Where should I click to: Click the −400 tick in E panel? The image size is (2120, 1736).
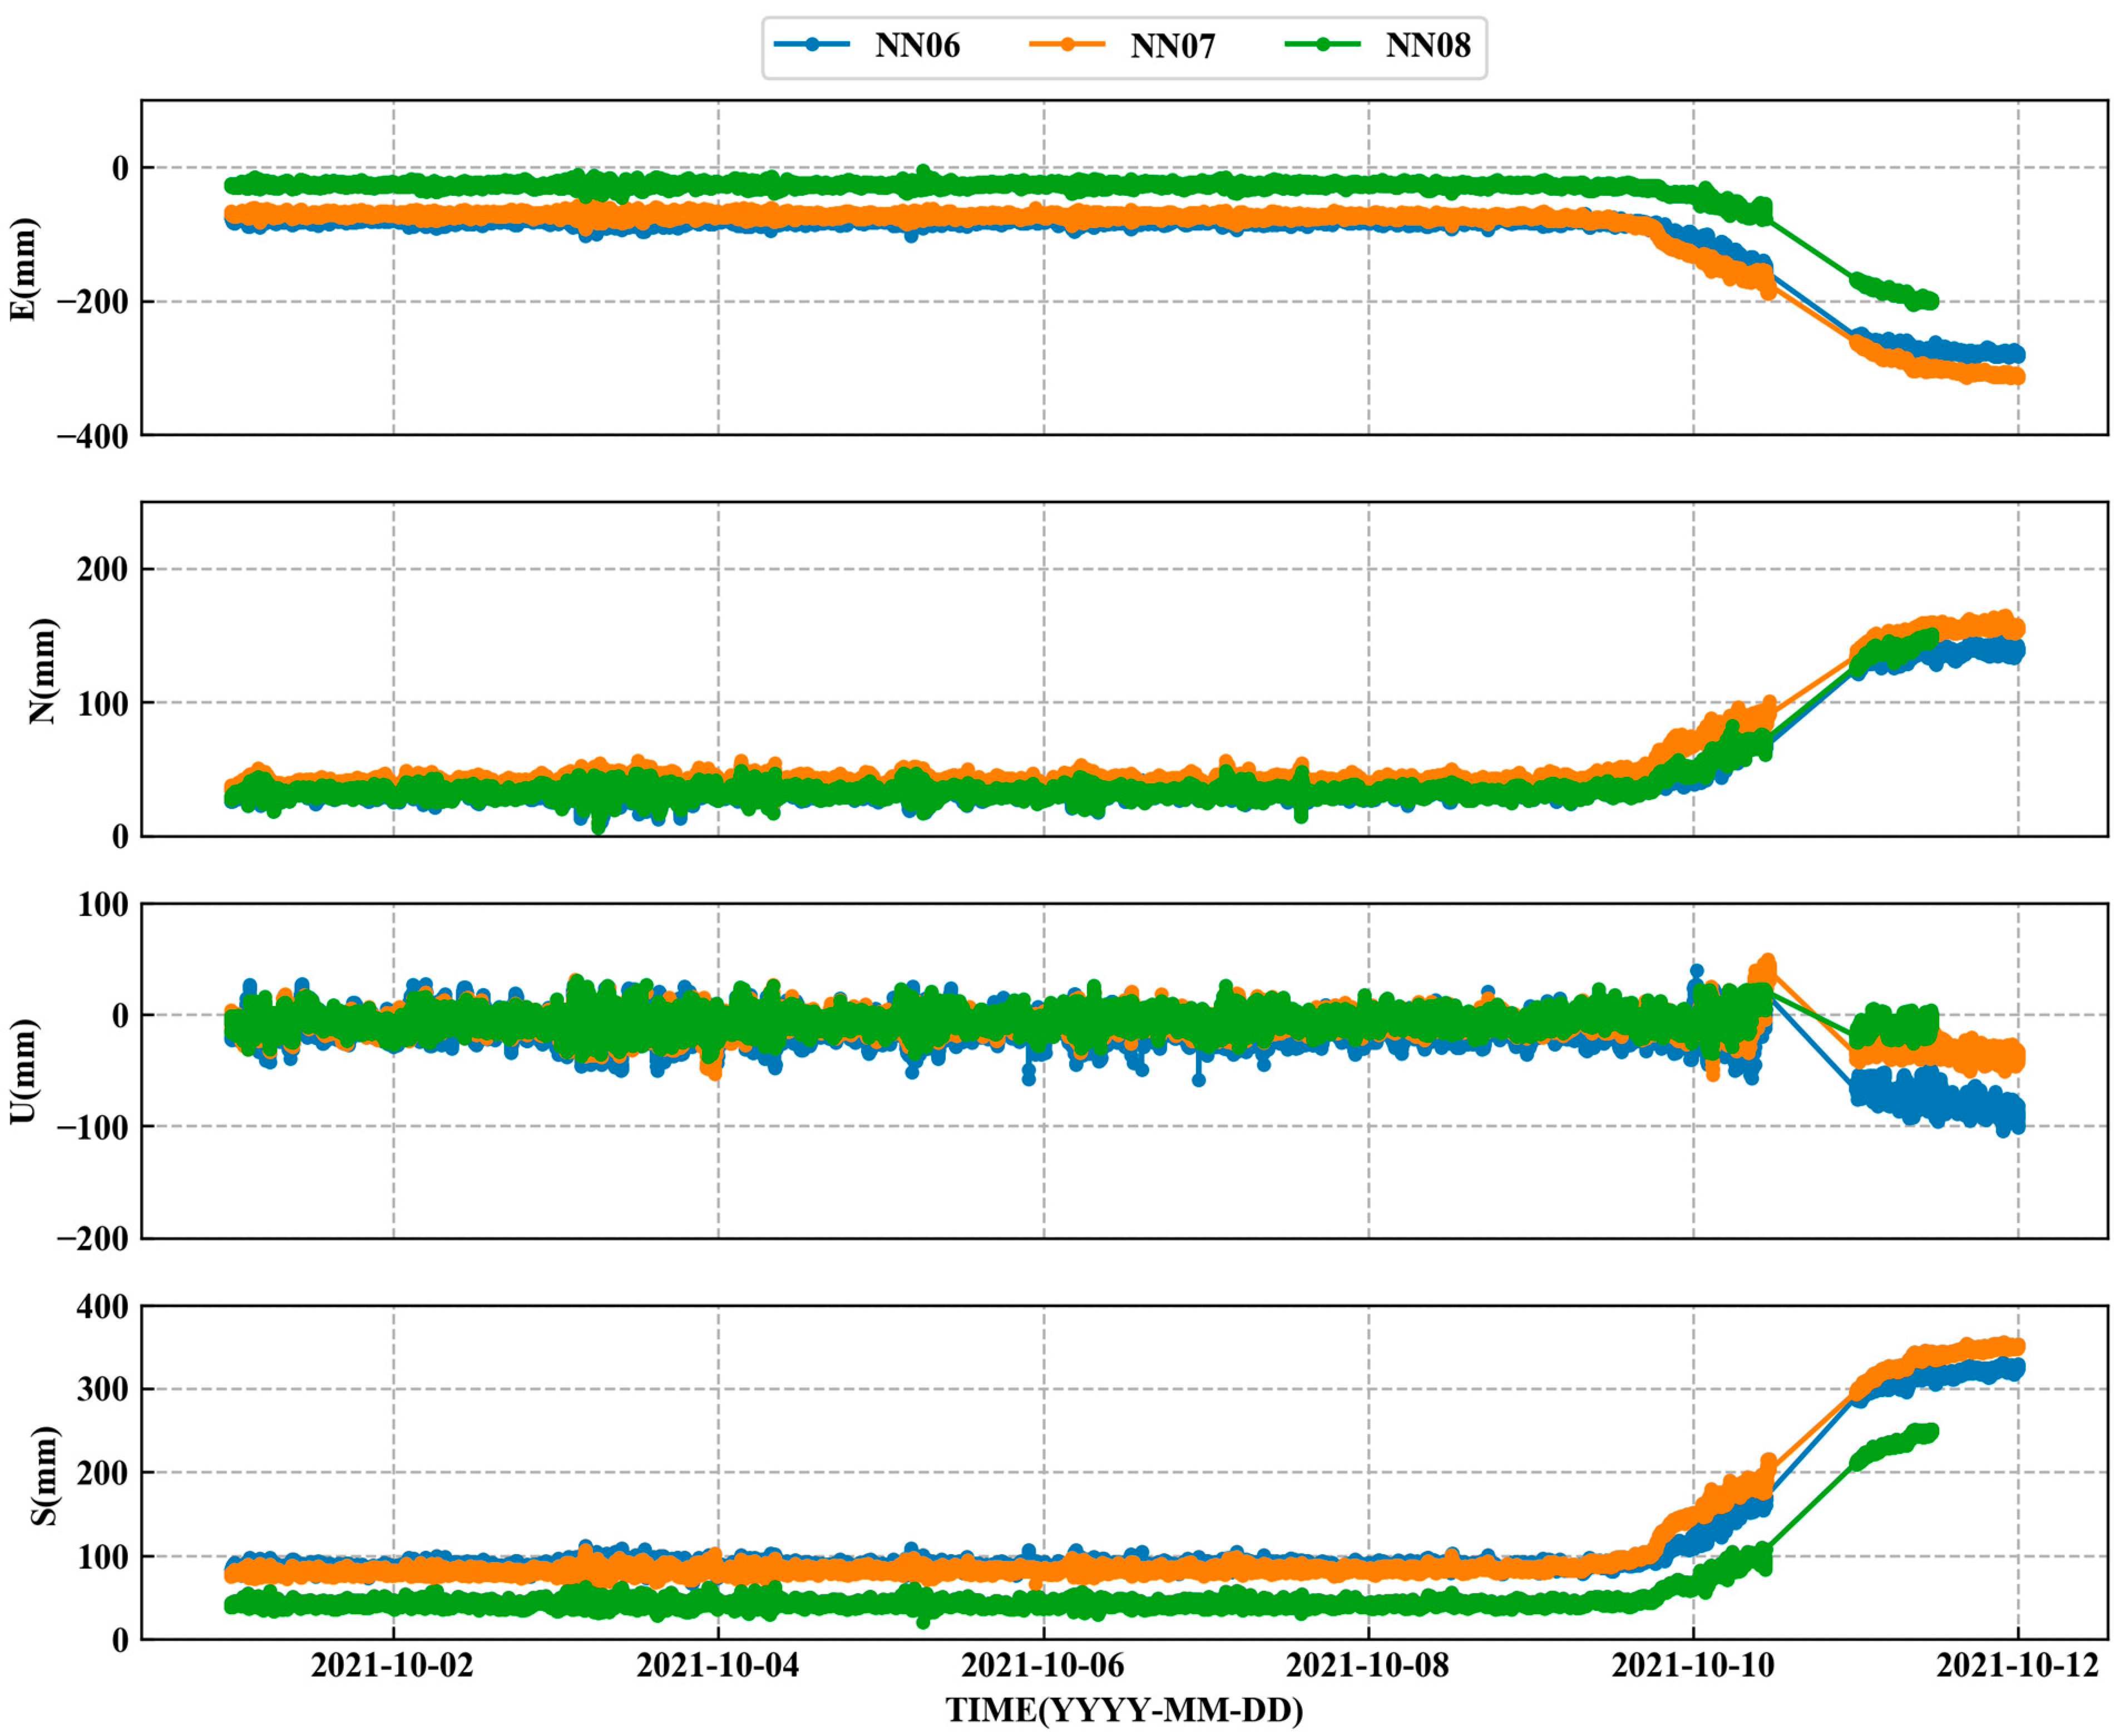tap(92, 437)
